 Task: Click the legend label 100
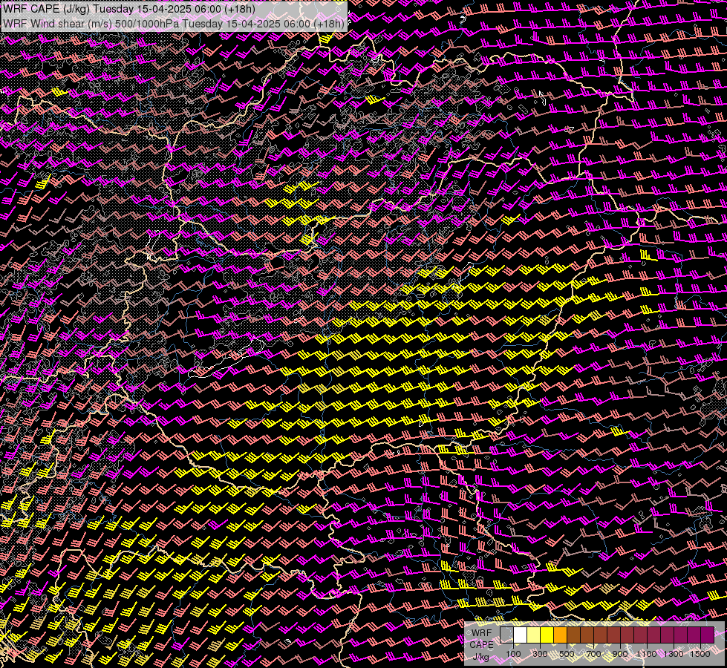pos(513,654)
